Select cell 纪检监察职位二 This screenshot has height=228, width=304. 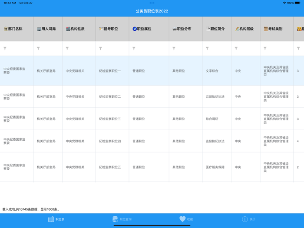pyautogui.click(x=110, y=97)
